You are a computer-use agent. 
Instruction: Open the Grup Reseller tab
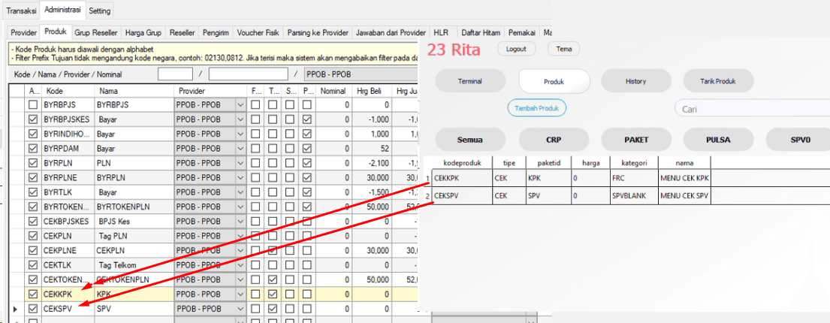point(96,33)
